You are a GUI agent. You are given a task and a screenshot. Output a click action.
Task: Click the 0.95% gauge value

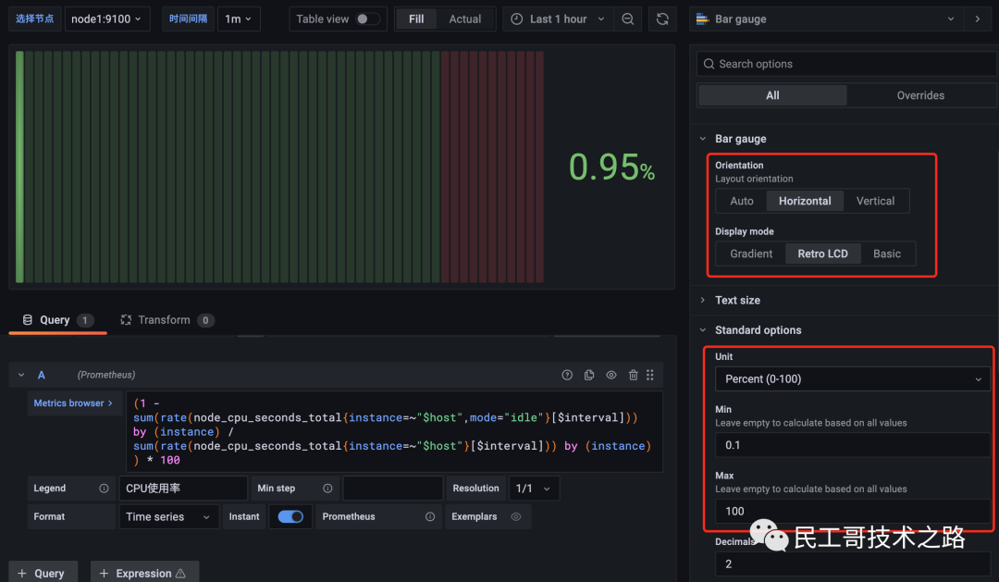(x=611, y=167)
